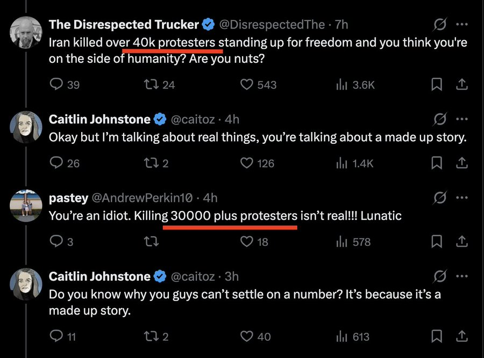Like Caitlin's 'real things' reply
The width and height of the screenshot is (484, 358).
pyautogui.click(x=246, y=163)
